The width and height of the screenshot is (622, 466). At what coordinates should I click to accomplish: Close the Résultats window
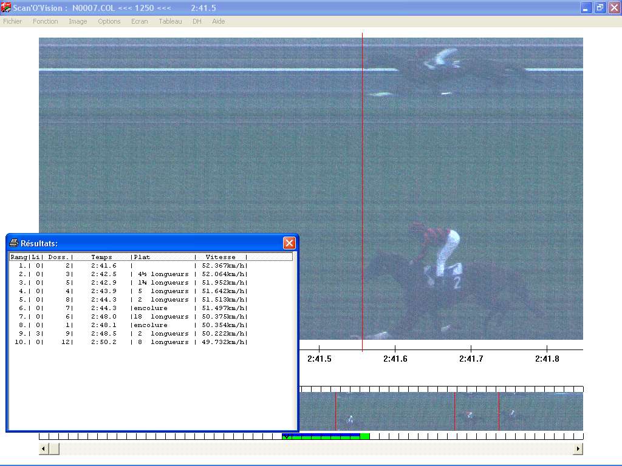(289, 243)
